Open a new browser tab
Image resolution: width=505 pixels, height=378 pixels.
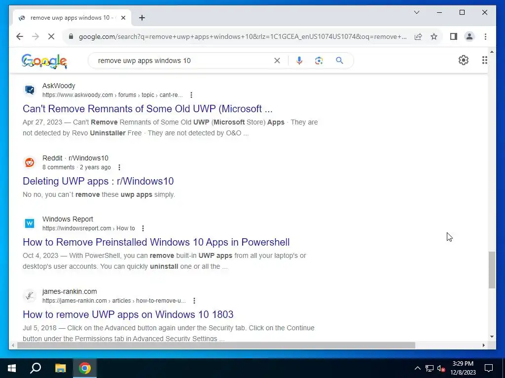click(142, 18)
